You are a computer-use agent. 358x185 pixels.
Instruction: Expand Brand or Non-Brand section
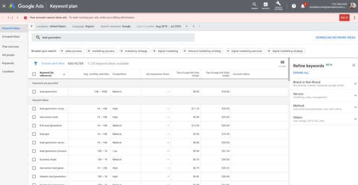point(355,84)
